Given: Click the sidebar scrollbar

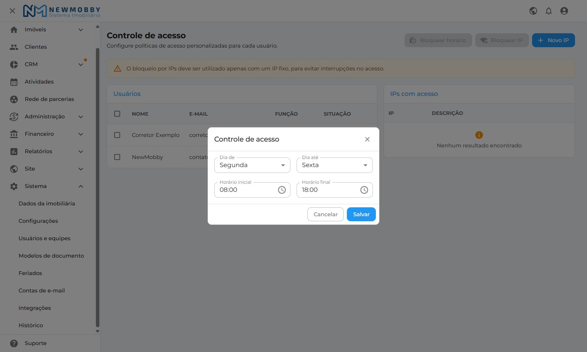Looking at the screenshot, I should click(97, 188).
